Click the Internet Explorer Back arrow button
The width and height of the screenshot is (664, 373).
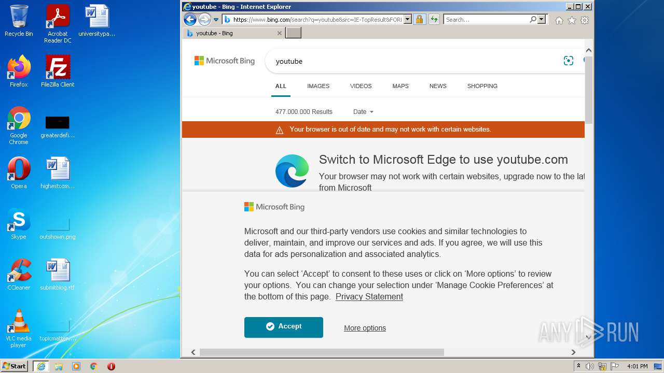[x=190, y=20]
